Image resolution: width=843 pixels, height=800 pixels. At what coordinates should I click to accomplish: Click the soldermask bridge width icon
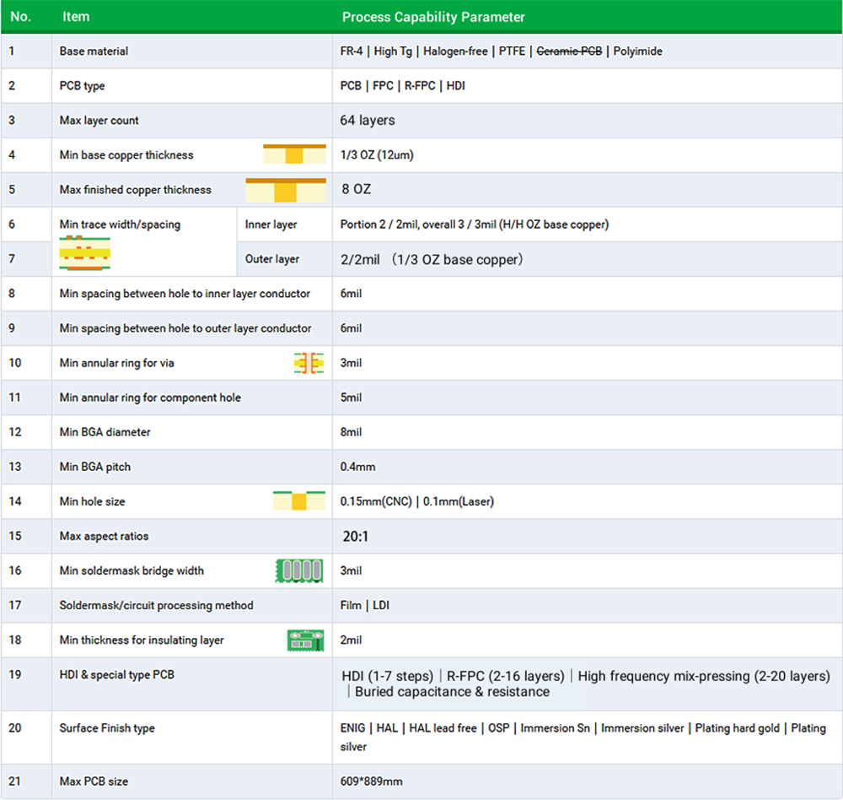(299, 570)
